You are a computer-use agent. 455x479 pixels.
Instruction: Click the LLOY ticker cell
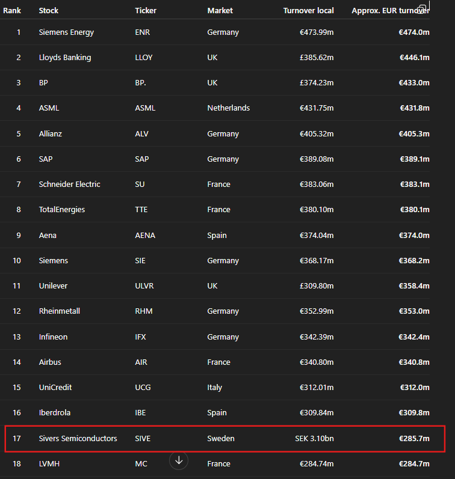(x=143, y=58)
